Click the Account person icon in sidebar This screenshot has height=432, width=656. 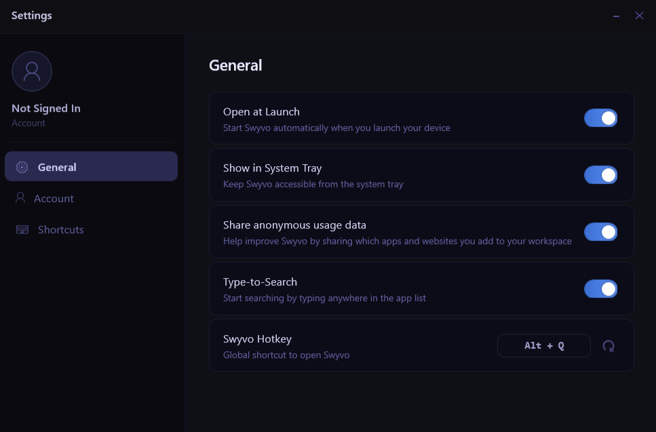[x=20, y=198]
